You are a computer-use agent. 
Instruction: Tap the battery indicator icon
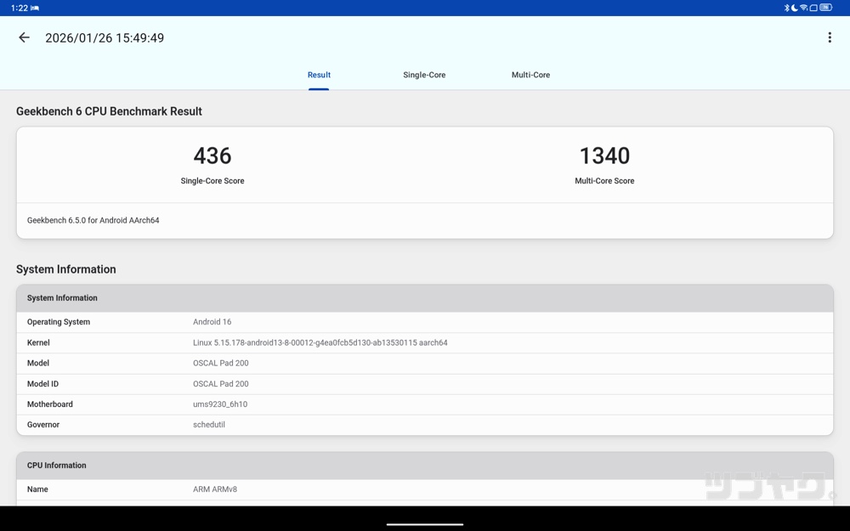[x=825, y=7]
